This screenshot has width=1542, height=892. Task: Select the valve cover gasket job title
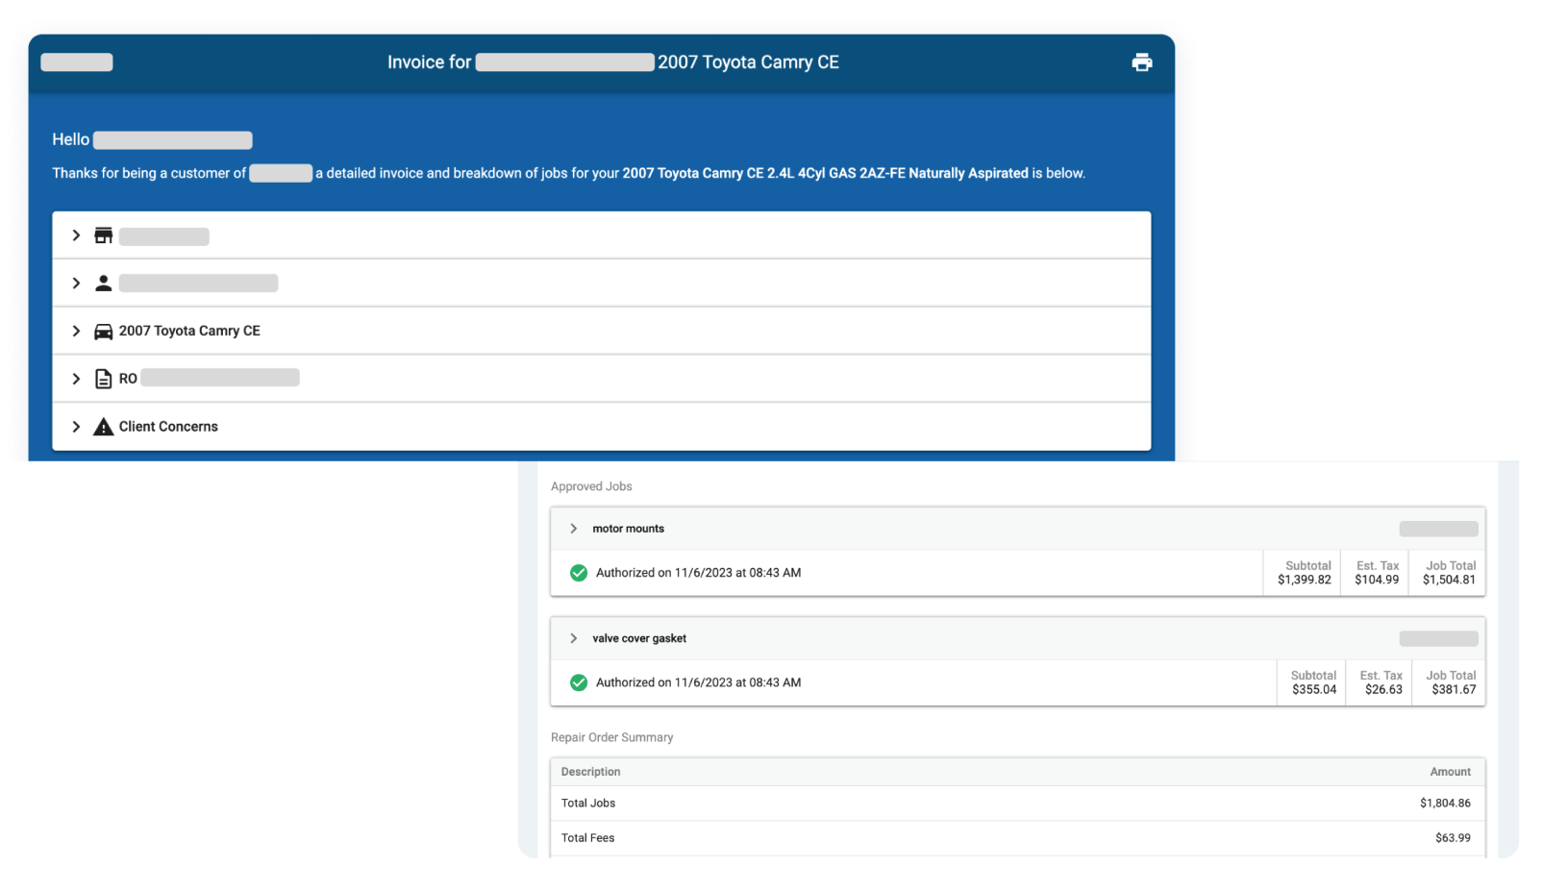[639, 638]
